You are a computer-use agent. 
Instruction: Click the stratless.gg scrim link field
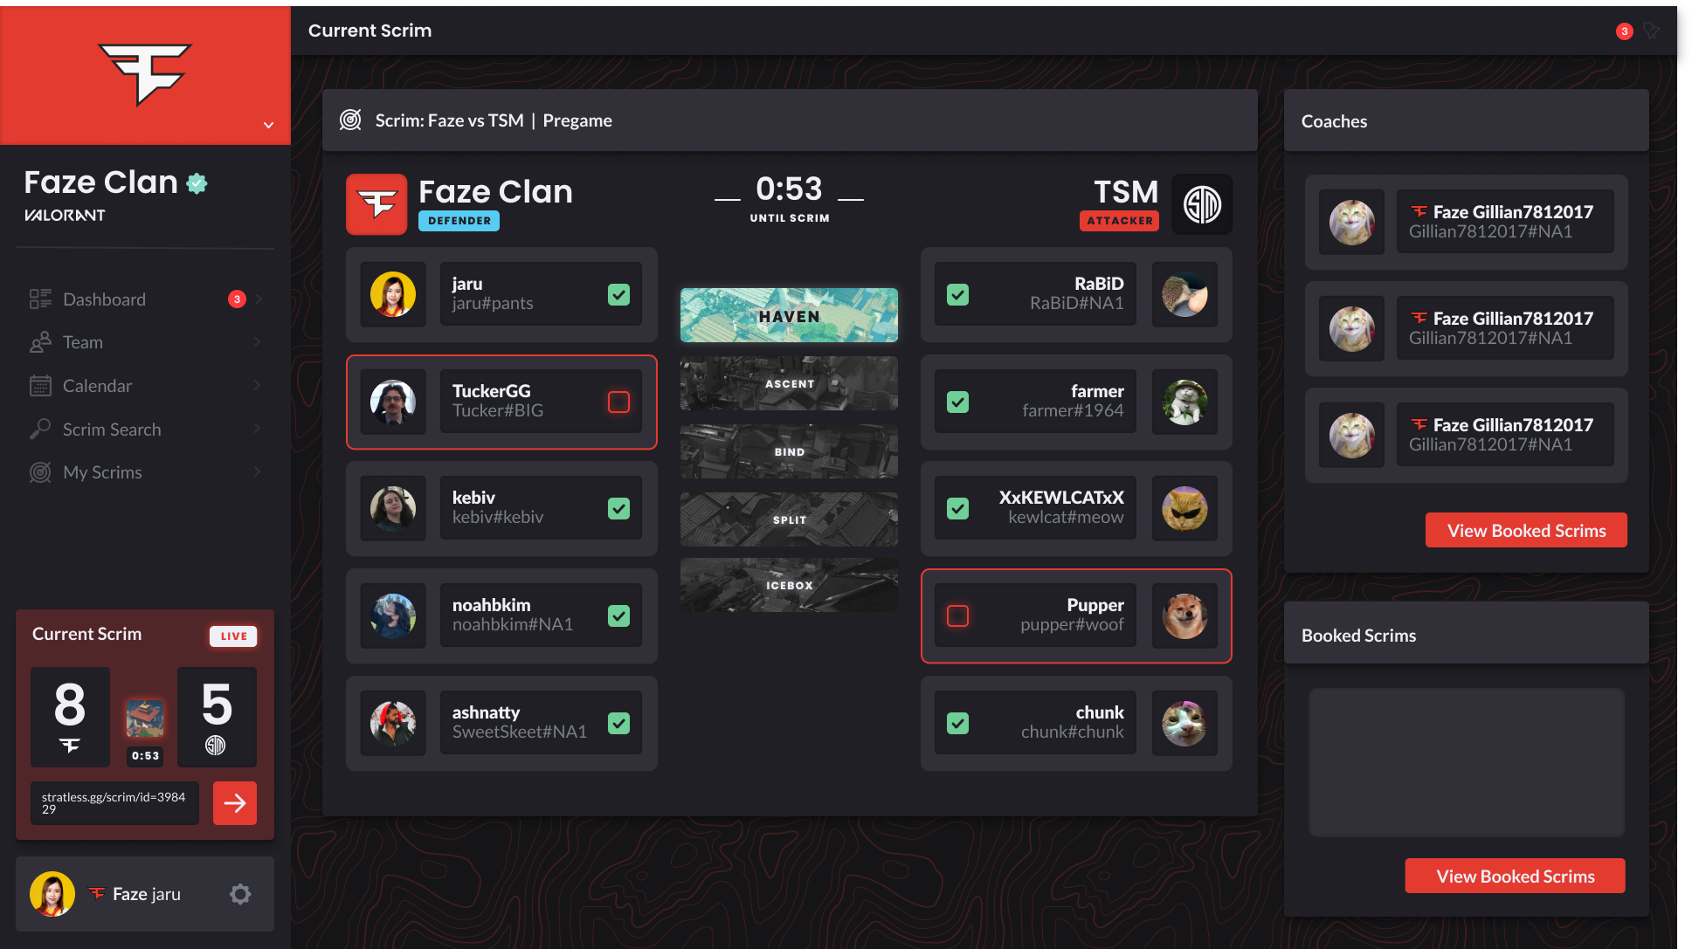tap(114, 803)
